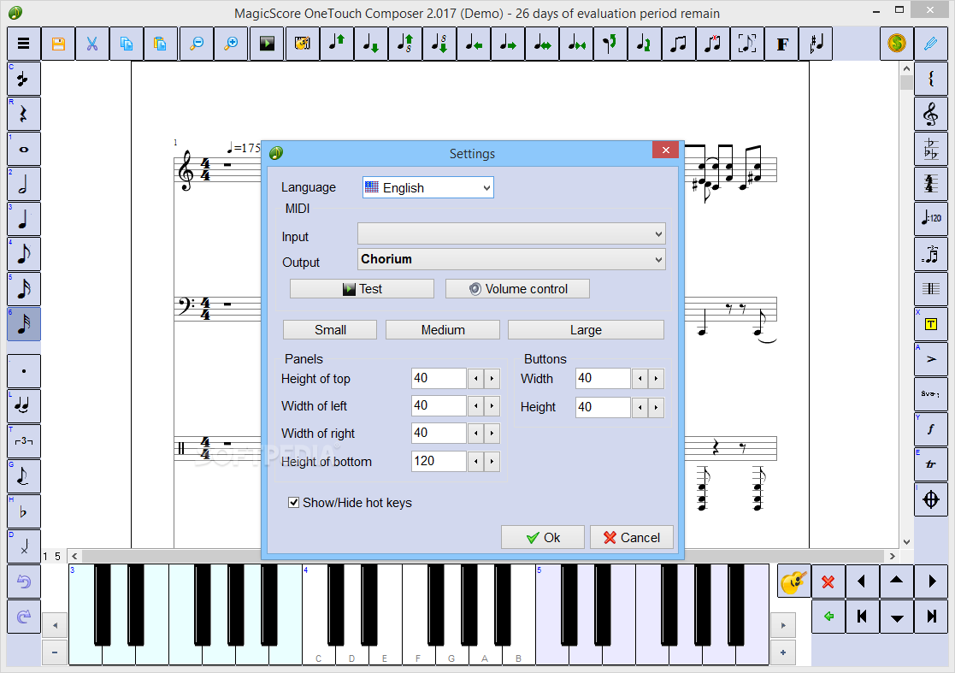This screenshot has width=955, height=673.
Task: Click the treble clef icon on right panel
Action: point(931,114)
